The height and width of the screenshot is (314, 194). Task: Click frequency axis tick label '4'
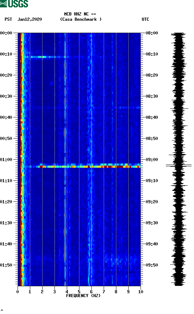click(x=67, y=292)
